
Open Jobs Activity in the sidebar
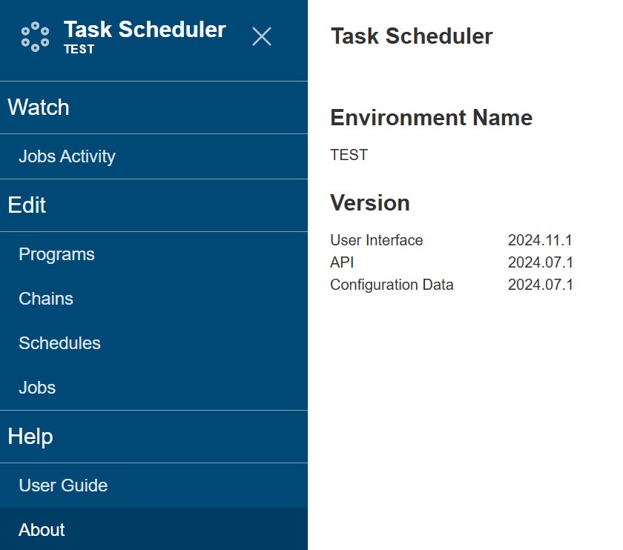pos(67,156)
